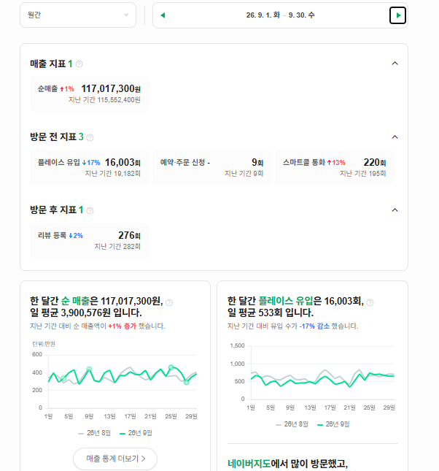Select the 스마트콜 통화 metric card
This screenshot has width=439, height=471.
pos(334,167)
